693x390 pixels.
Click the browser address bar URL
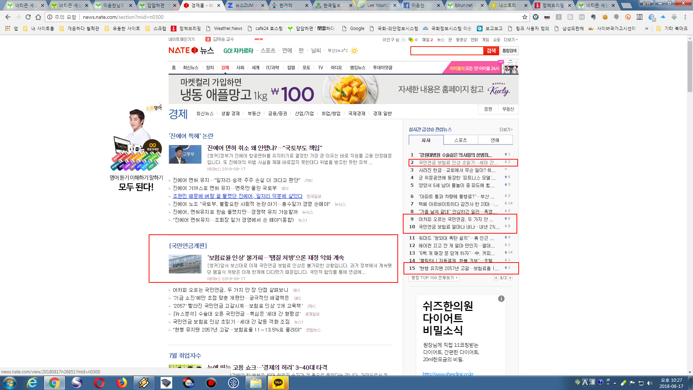(x=123, y=17)
